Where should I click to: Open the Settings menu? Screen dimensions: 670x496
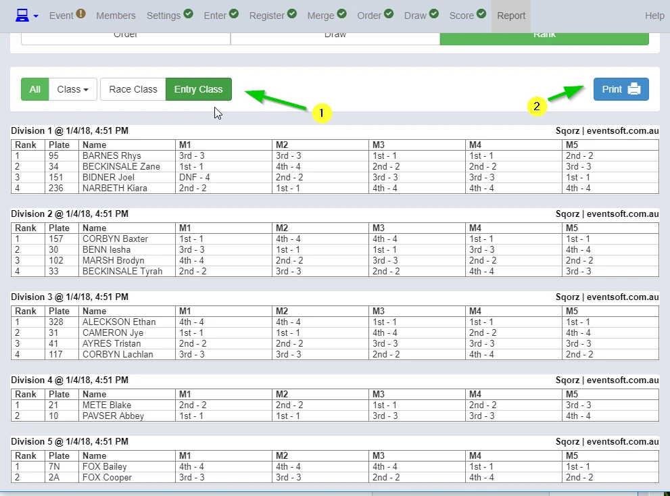coord(164,16)
